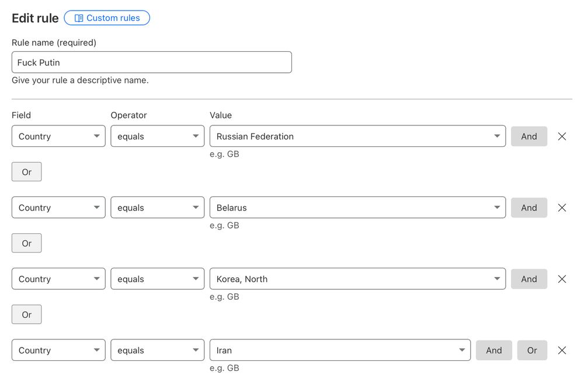Remove the Korea, North condition row
584x379 pixels.
562,279
